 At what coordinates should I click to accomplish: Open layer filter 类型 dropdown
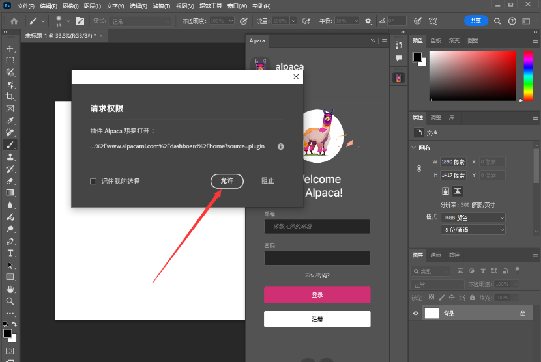click(431, 271)
